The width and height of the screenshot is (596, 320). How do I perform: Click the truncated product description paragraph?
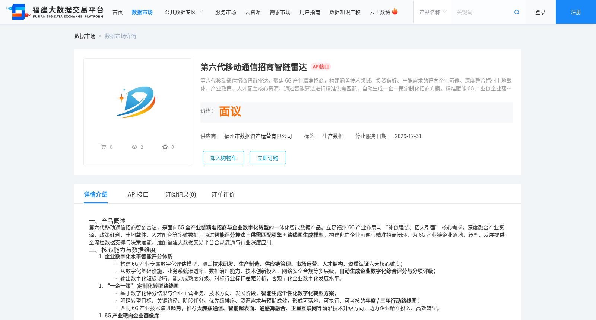click(356, 84)
